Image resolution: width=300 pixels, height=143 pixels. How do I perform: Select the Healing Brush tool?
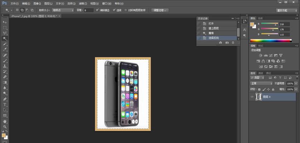(x=5, y=55)
